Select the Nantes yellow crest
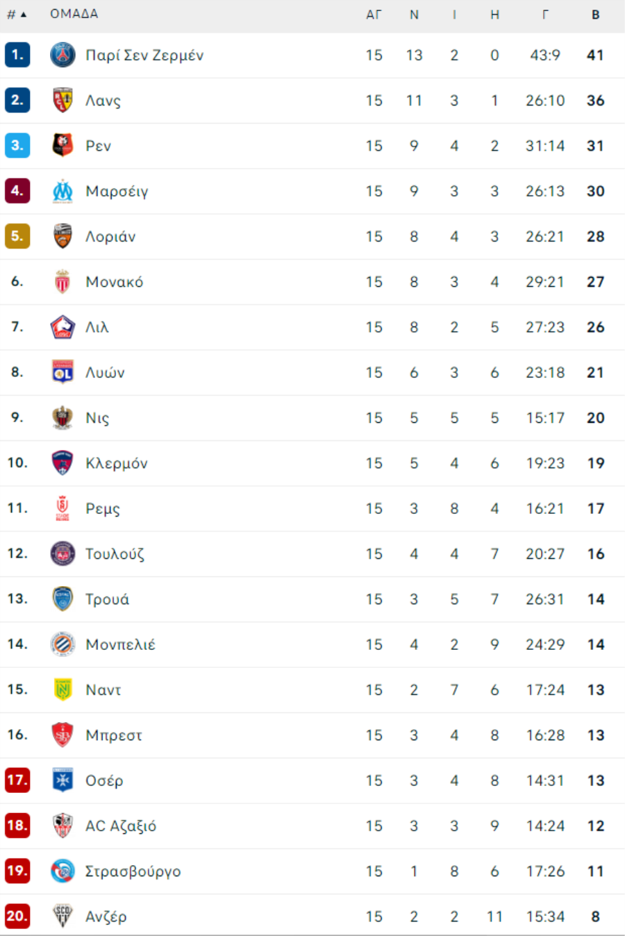 coord(62,690)
